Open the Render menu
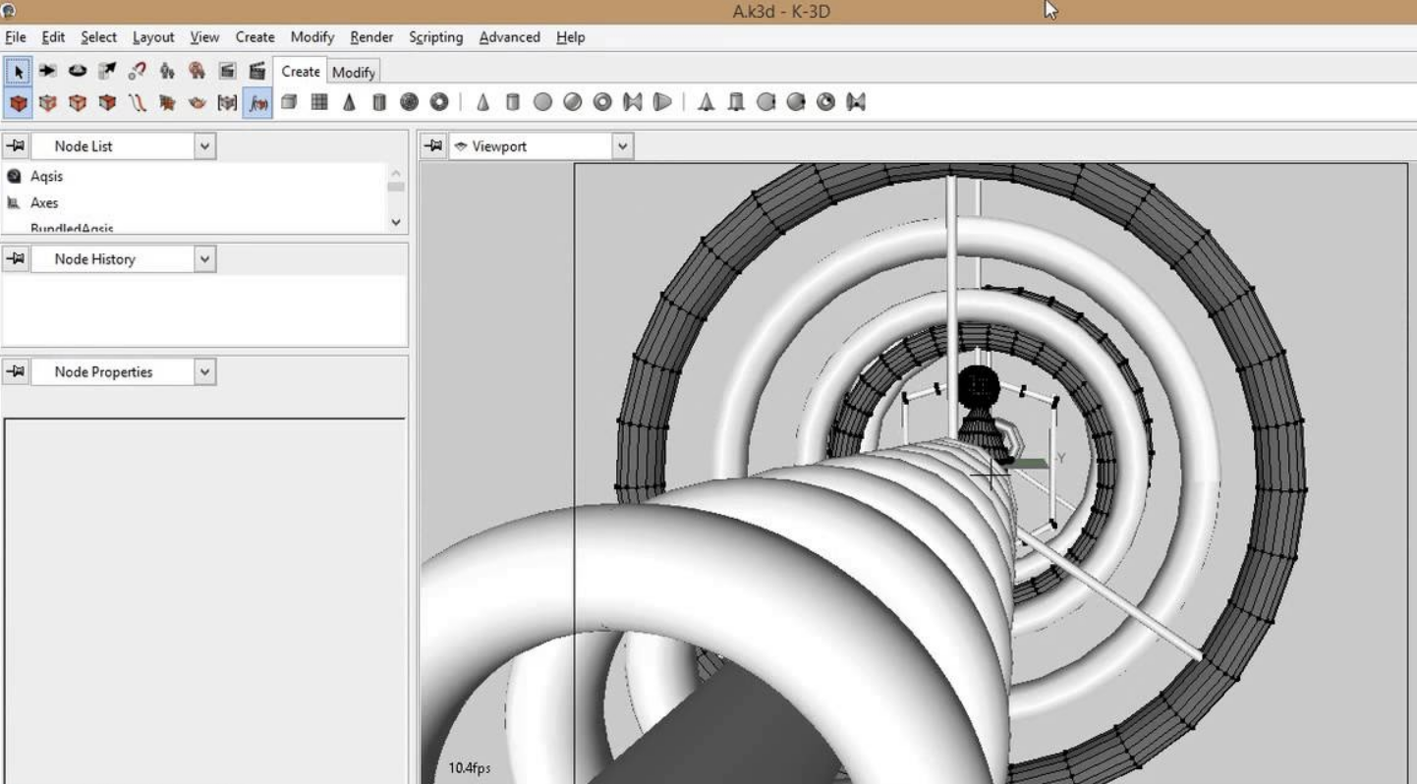The height and width of the screenshot is (784, 1417). [x=371, y=37]
